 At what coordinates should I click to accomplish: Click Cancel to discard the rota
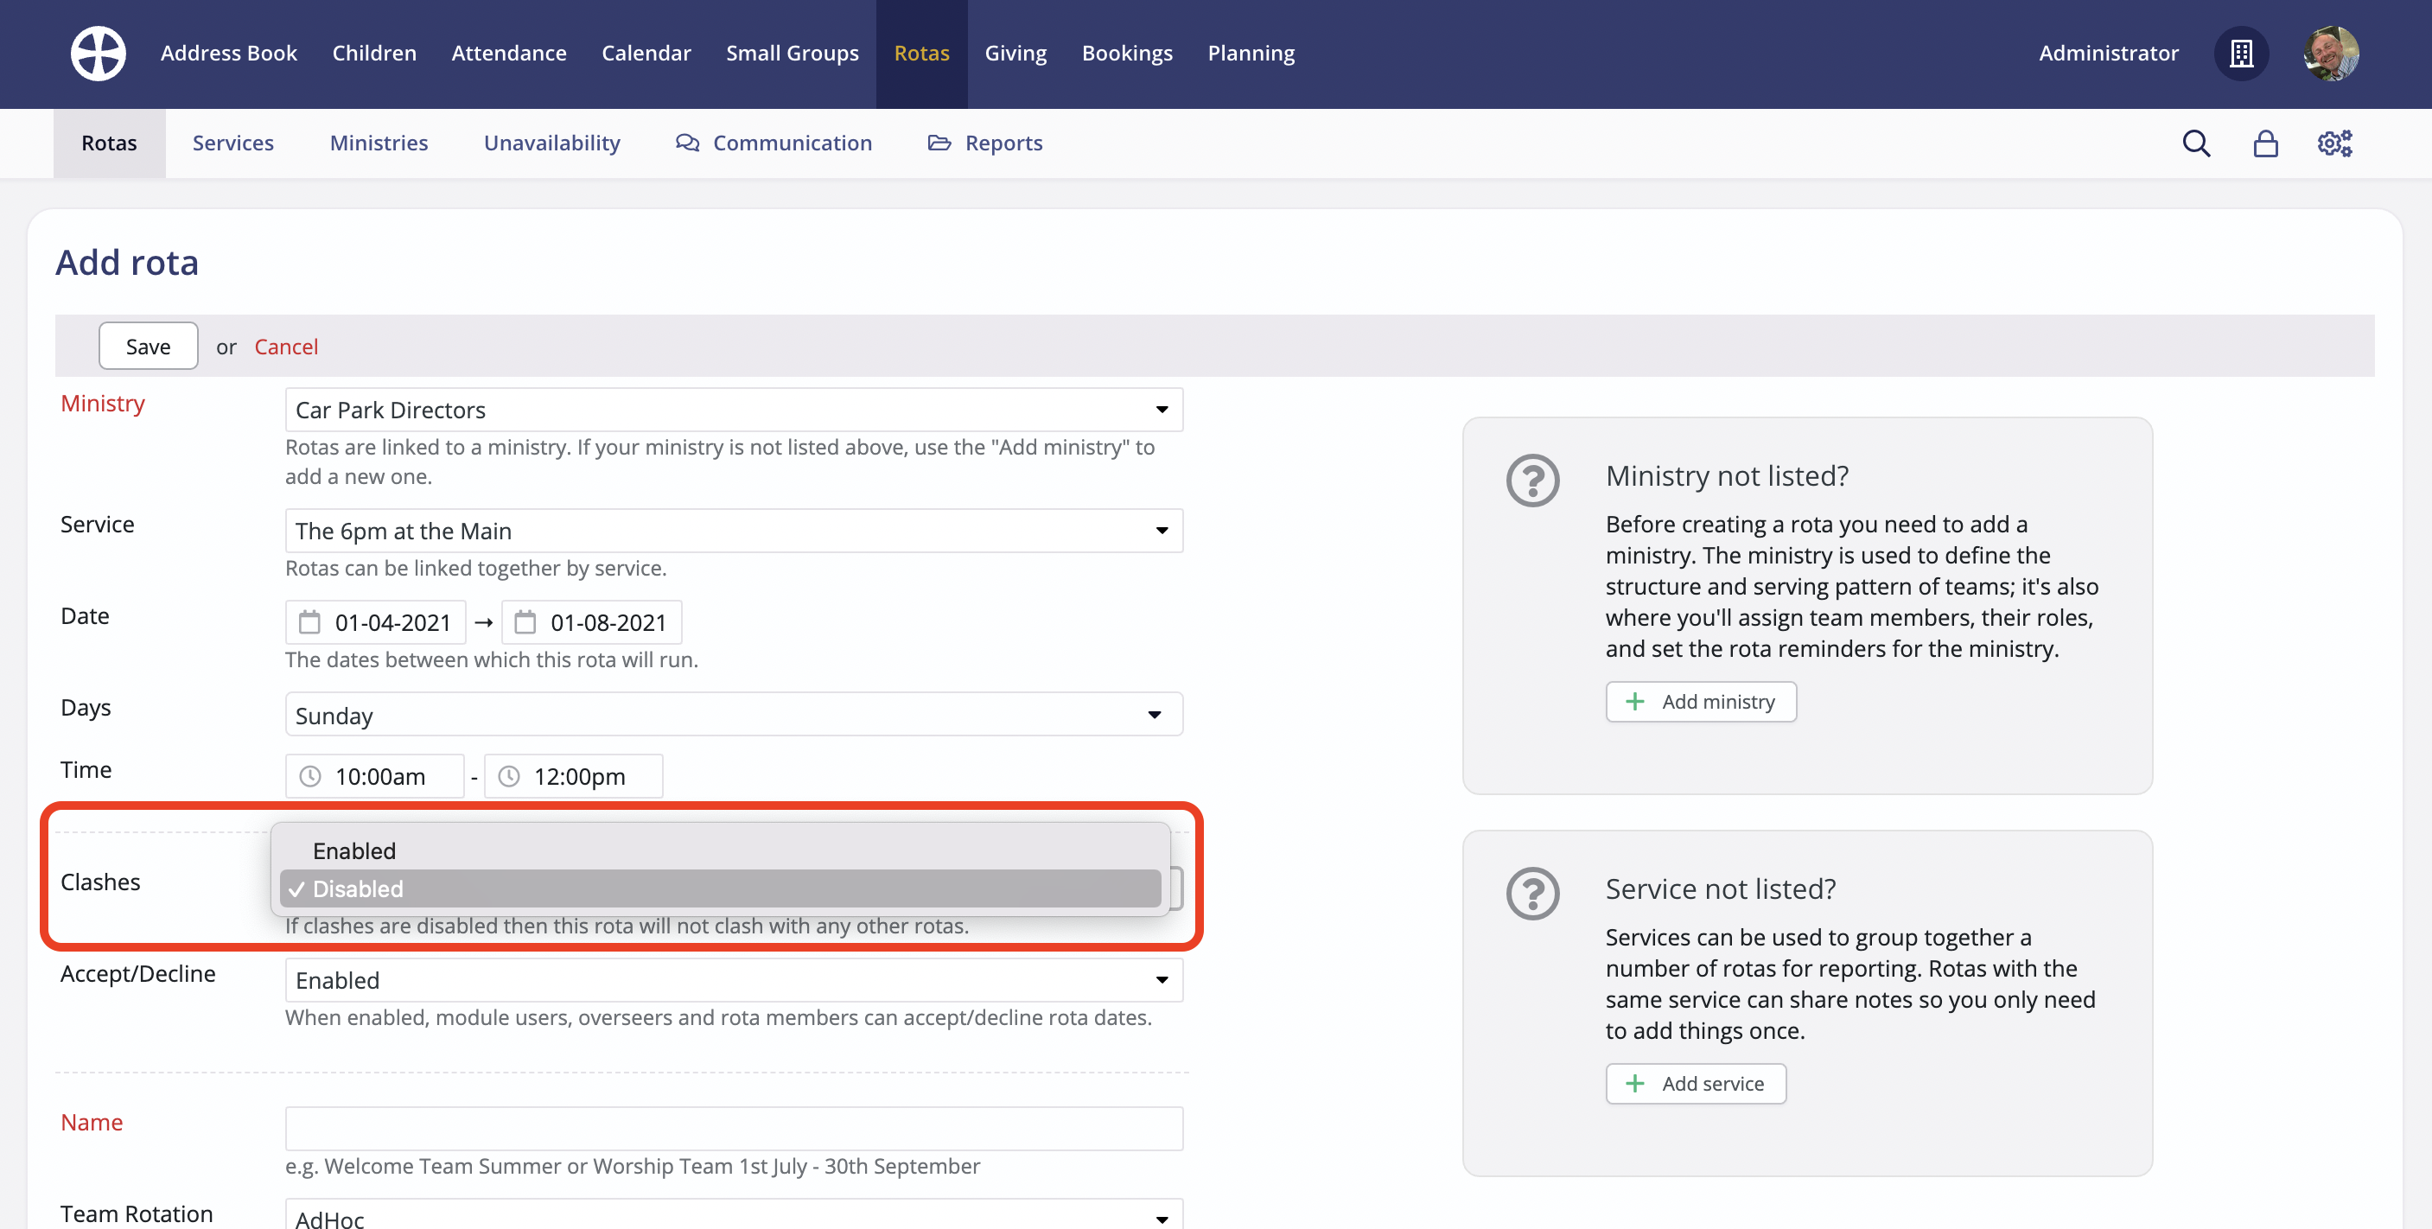[286, 347]
